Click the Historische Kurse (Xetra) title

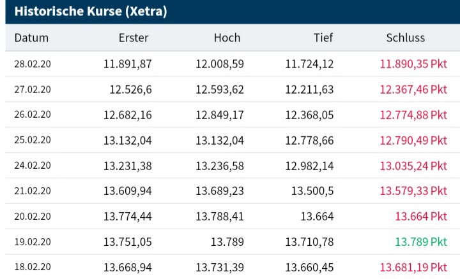coord(90,12)
